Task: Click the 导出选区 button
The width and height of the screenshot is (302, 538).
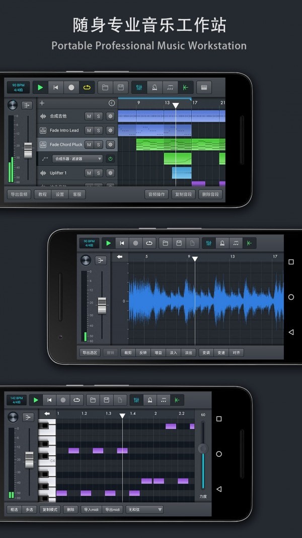Action: coord(90,352)
